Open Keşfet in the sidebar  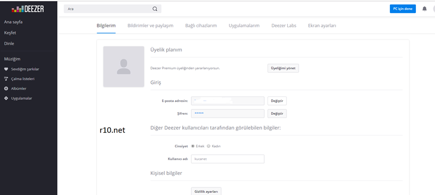[10, 32]
